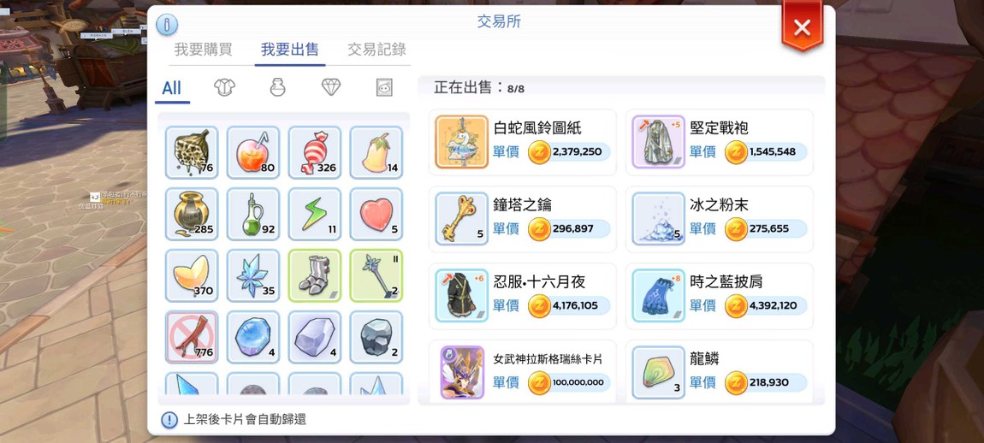Switch to the 我要購買 tab
The width and height of the screenshot is (984, 443).
203,50
